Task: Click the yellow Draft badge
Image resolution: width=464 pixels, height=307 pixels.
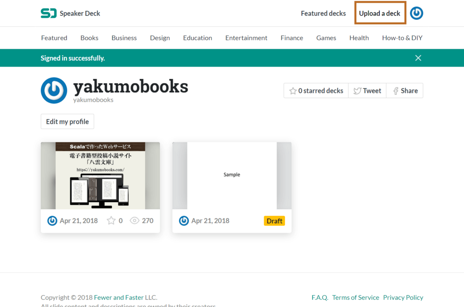Action: [x=274, y=221]
